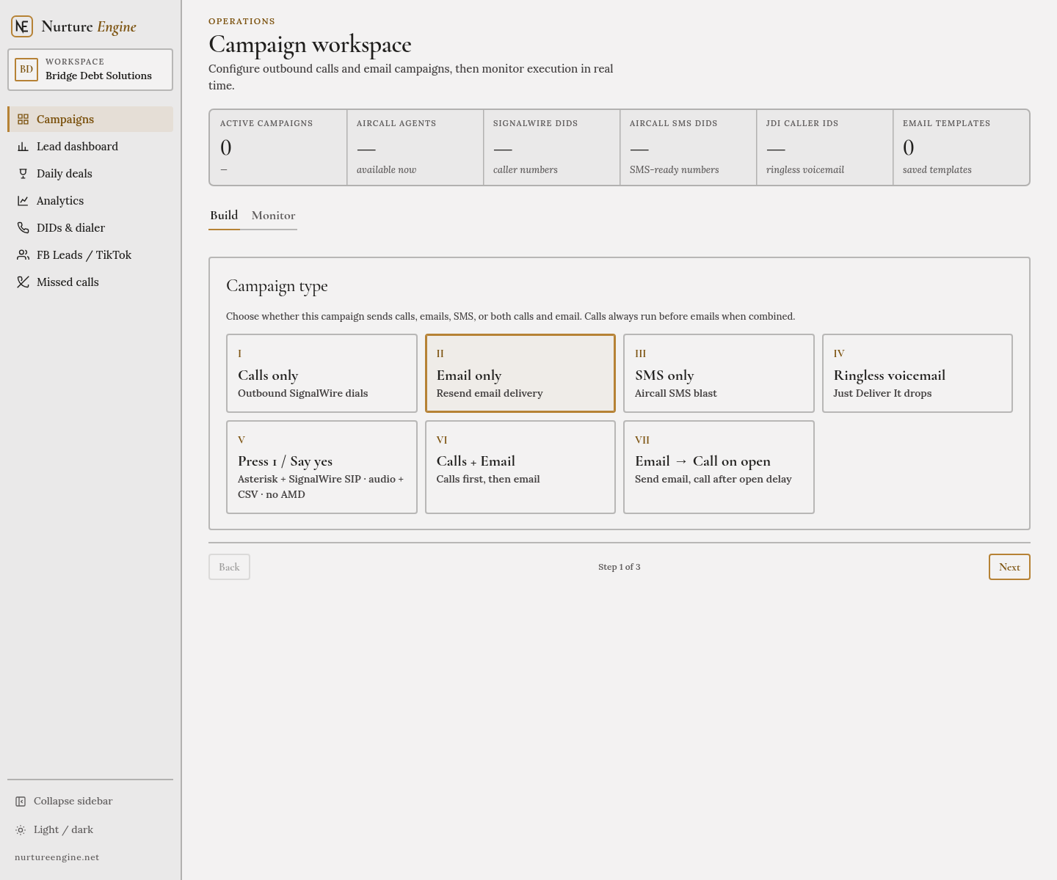This screenshot has width=1057, height=880.
Task: Click the Campaigns grid icon
Action: tap(23, 120)
